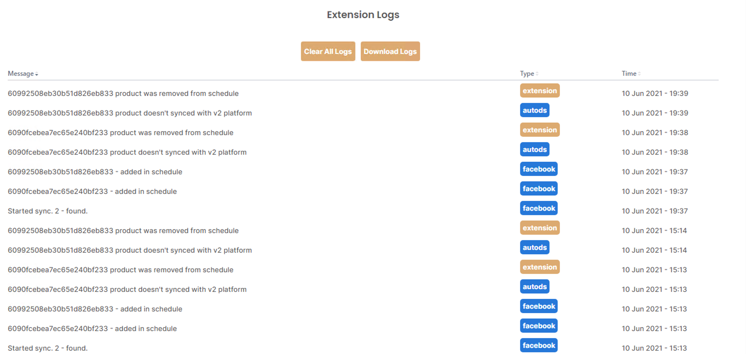Click the autods badge at 19:39
Image resolution: width=746 pixels, height=354 pixels.
click(535, 110)
